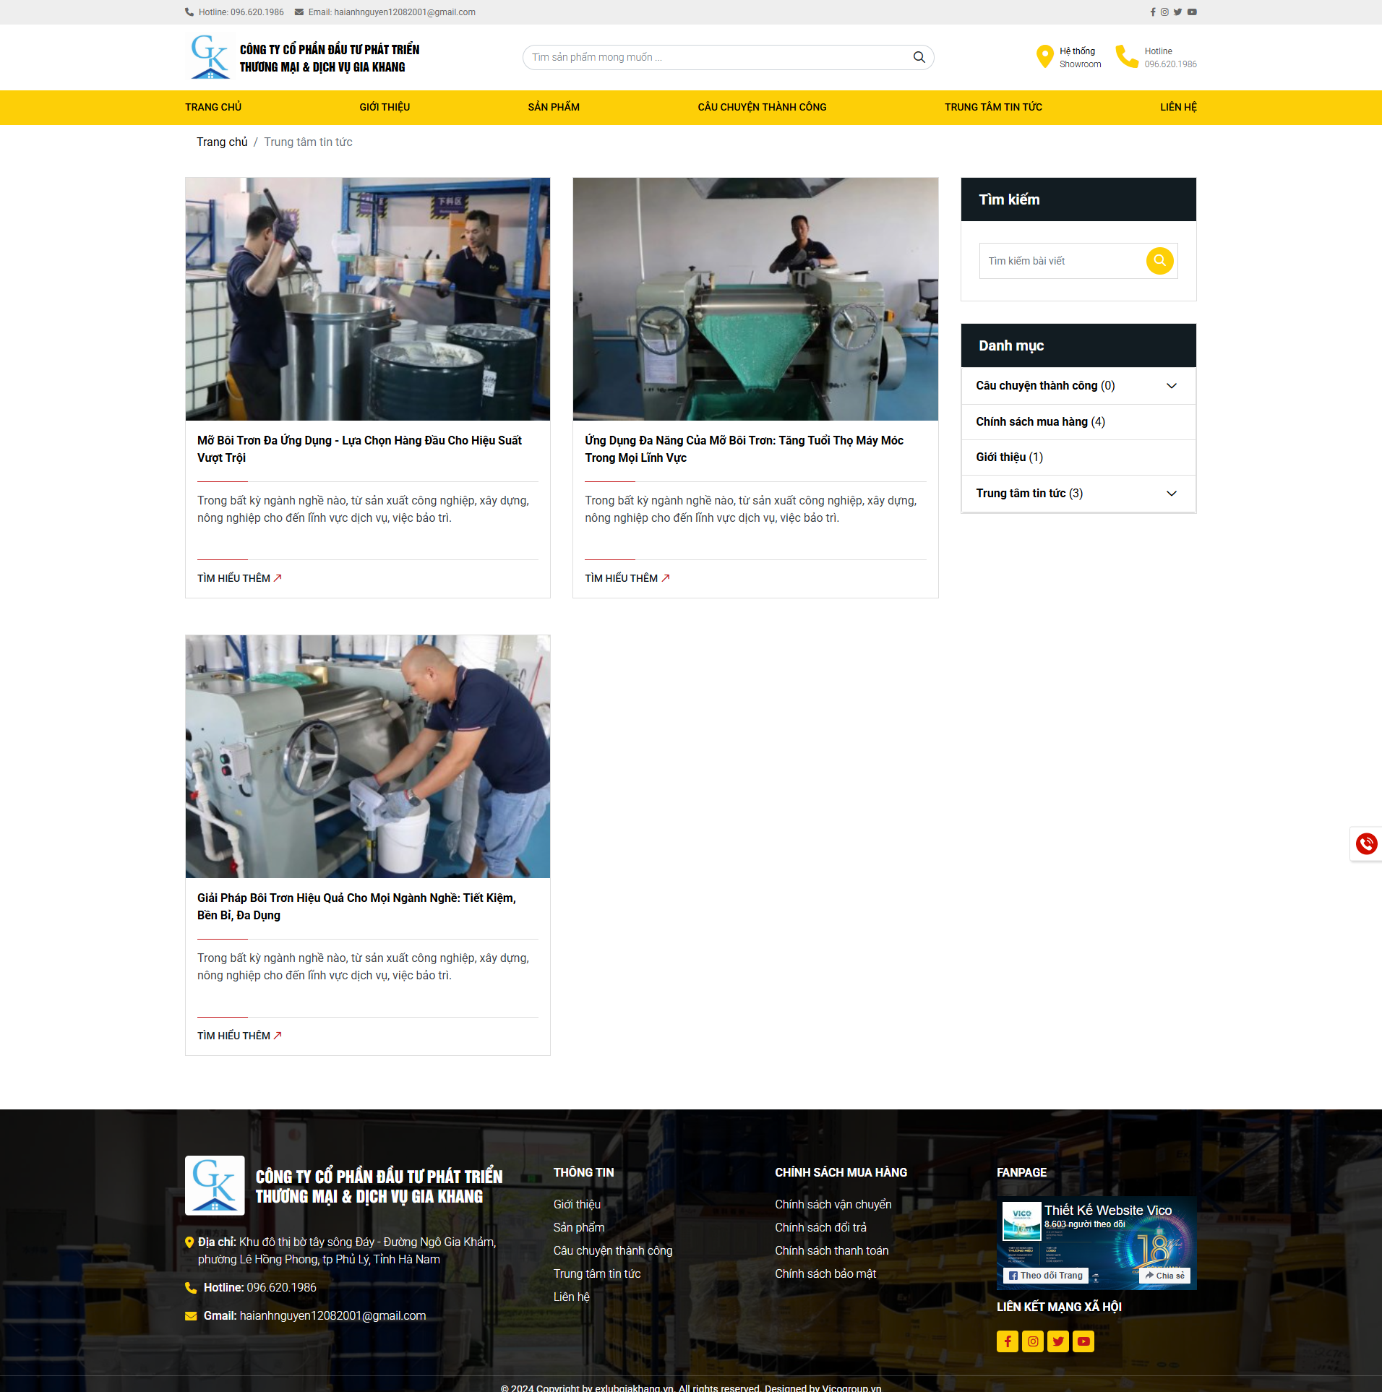Click the Hệ thống Showroom location icon
This screenshot has width=1382, height=1392.
tap(1044, 57)
